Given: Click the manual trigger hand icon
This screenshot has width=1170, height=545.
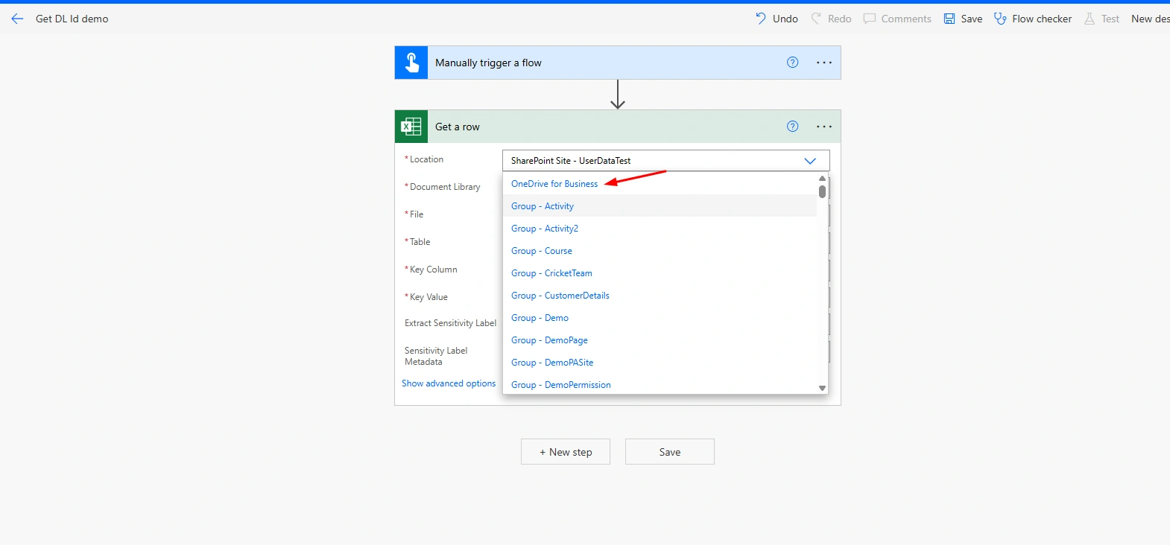Looking at the screenshot, I should pyautogui.click(x=411, y=63).
